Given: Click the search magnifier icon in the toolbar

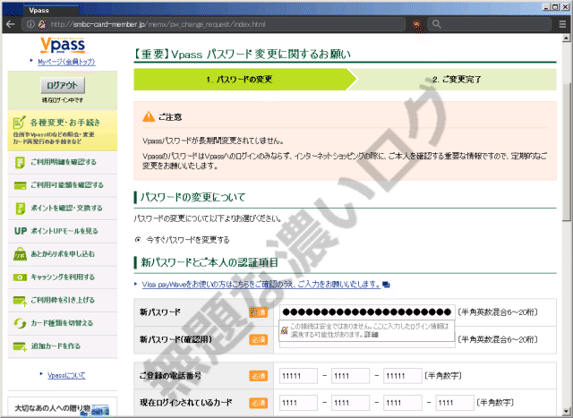Looking at the screenshot, I should tap(437, 24).
